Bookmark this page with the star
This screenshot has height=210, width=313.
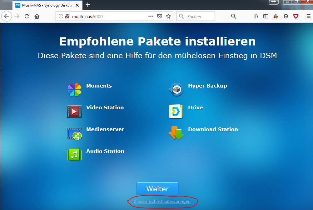(168, 16)
